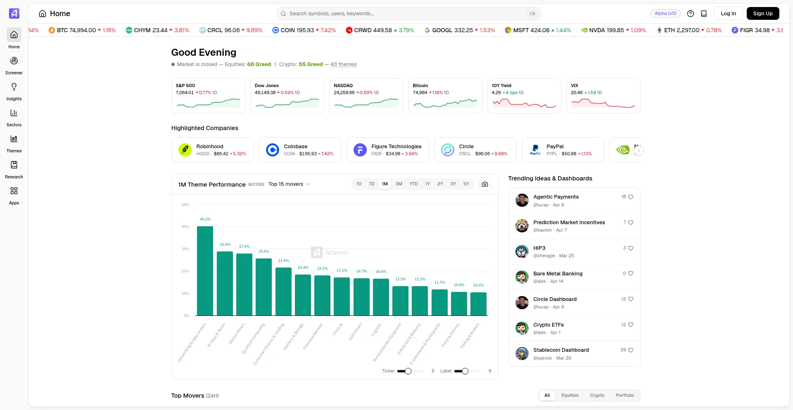Screen dimensions: 793x410
Task: Select the 3M time range
Action: coord(399,184)
